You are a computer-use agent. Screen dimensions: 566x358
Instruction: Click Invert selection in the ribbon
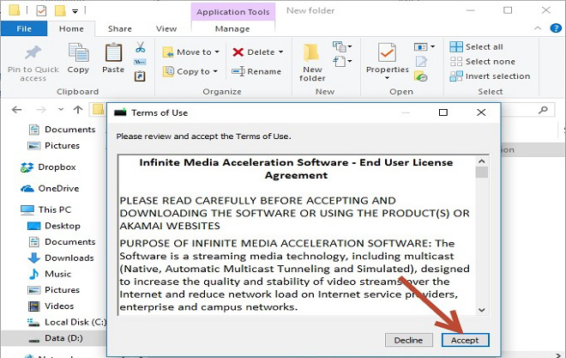(491, 76)
